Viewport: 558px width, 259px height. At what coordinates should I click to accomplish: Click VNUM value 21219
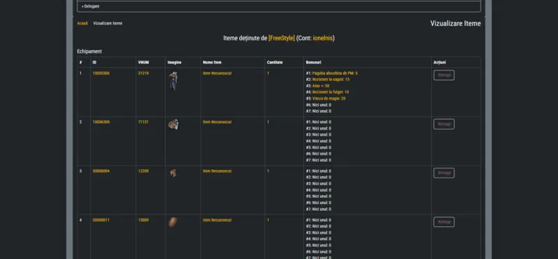tap(144, 73)
